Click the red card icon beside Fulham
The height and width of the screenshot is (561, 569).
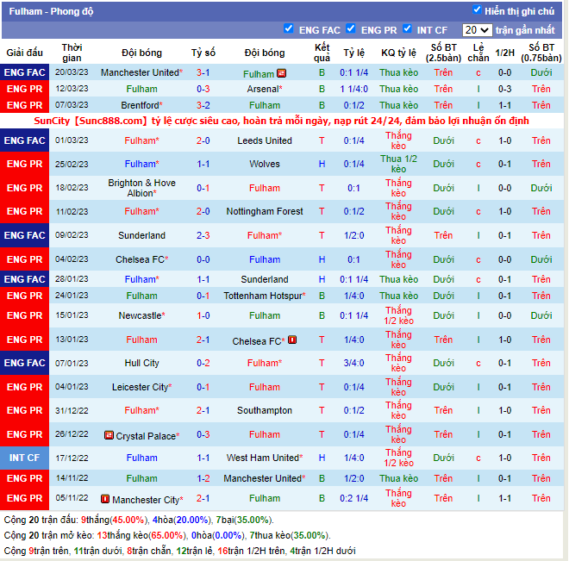pyautogui.click(x=281, y=73)
